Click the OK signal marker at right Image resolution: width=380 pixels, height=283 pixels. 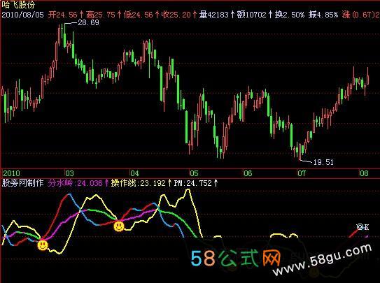coord(363,227)
